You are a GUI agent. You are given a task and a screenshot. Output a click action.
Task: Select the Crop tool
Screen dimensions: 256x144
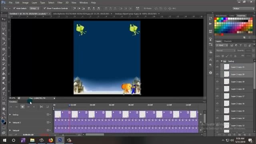(4, 39)
